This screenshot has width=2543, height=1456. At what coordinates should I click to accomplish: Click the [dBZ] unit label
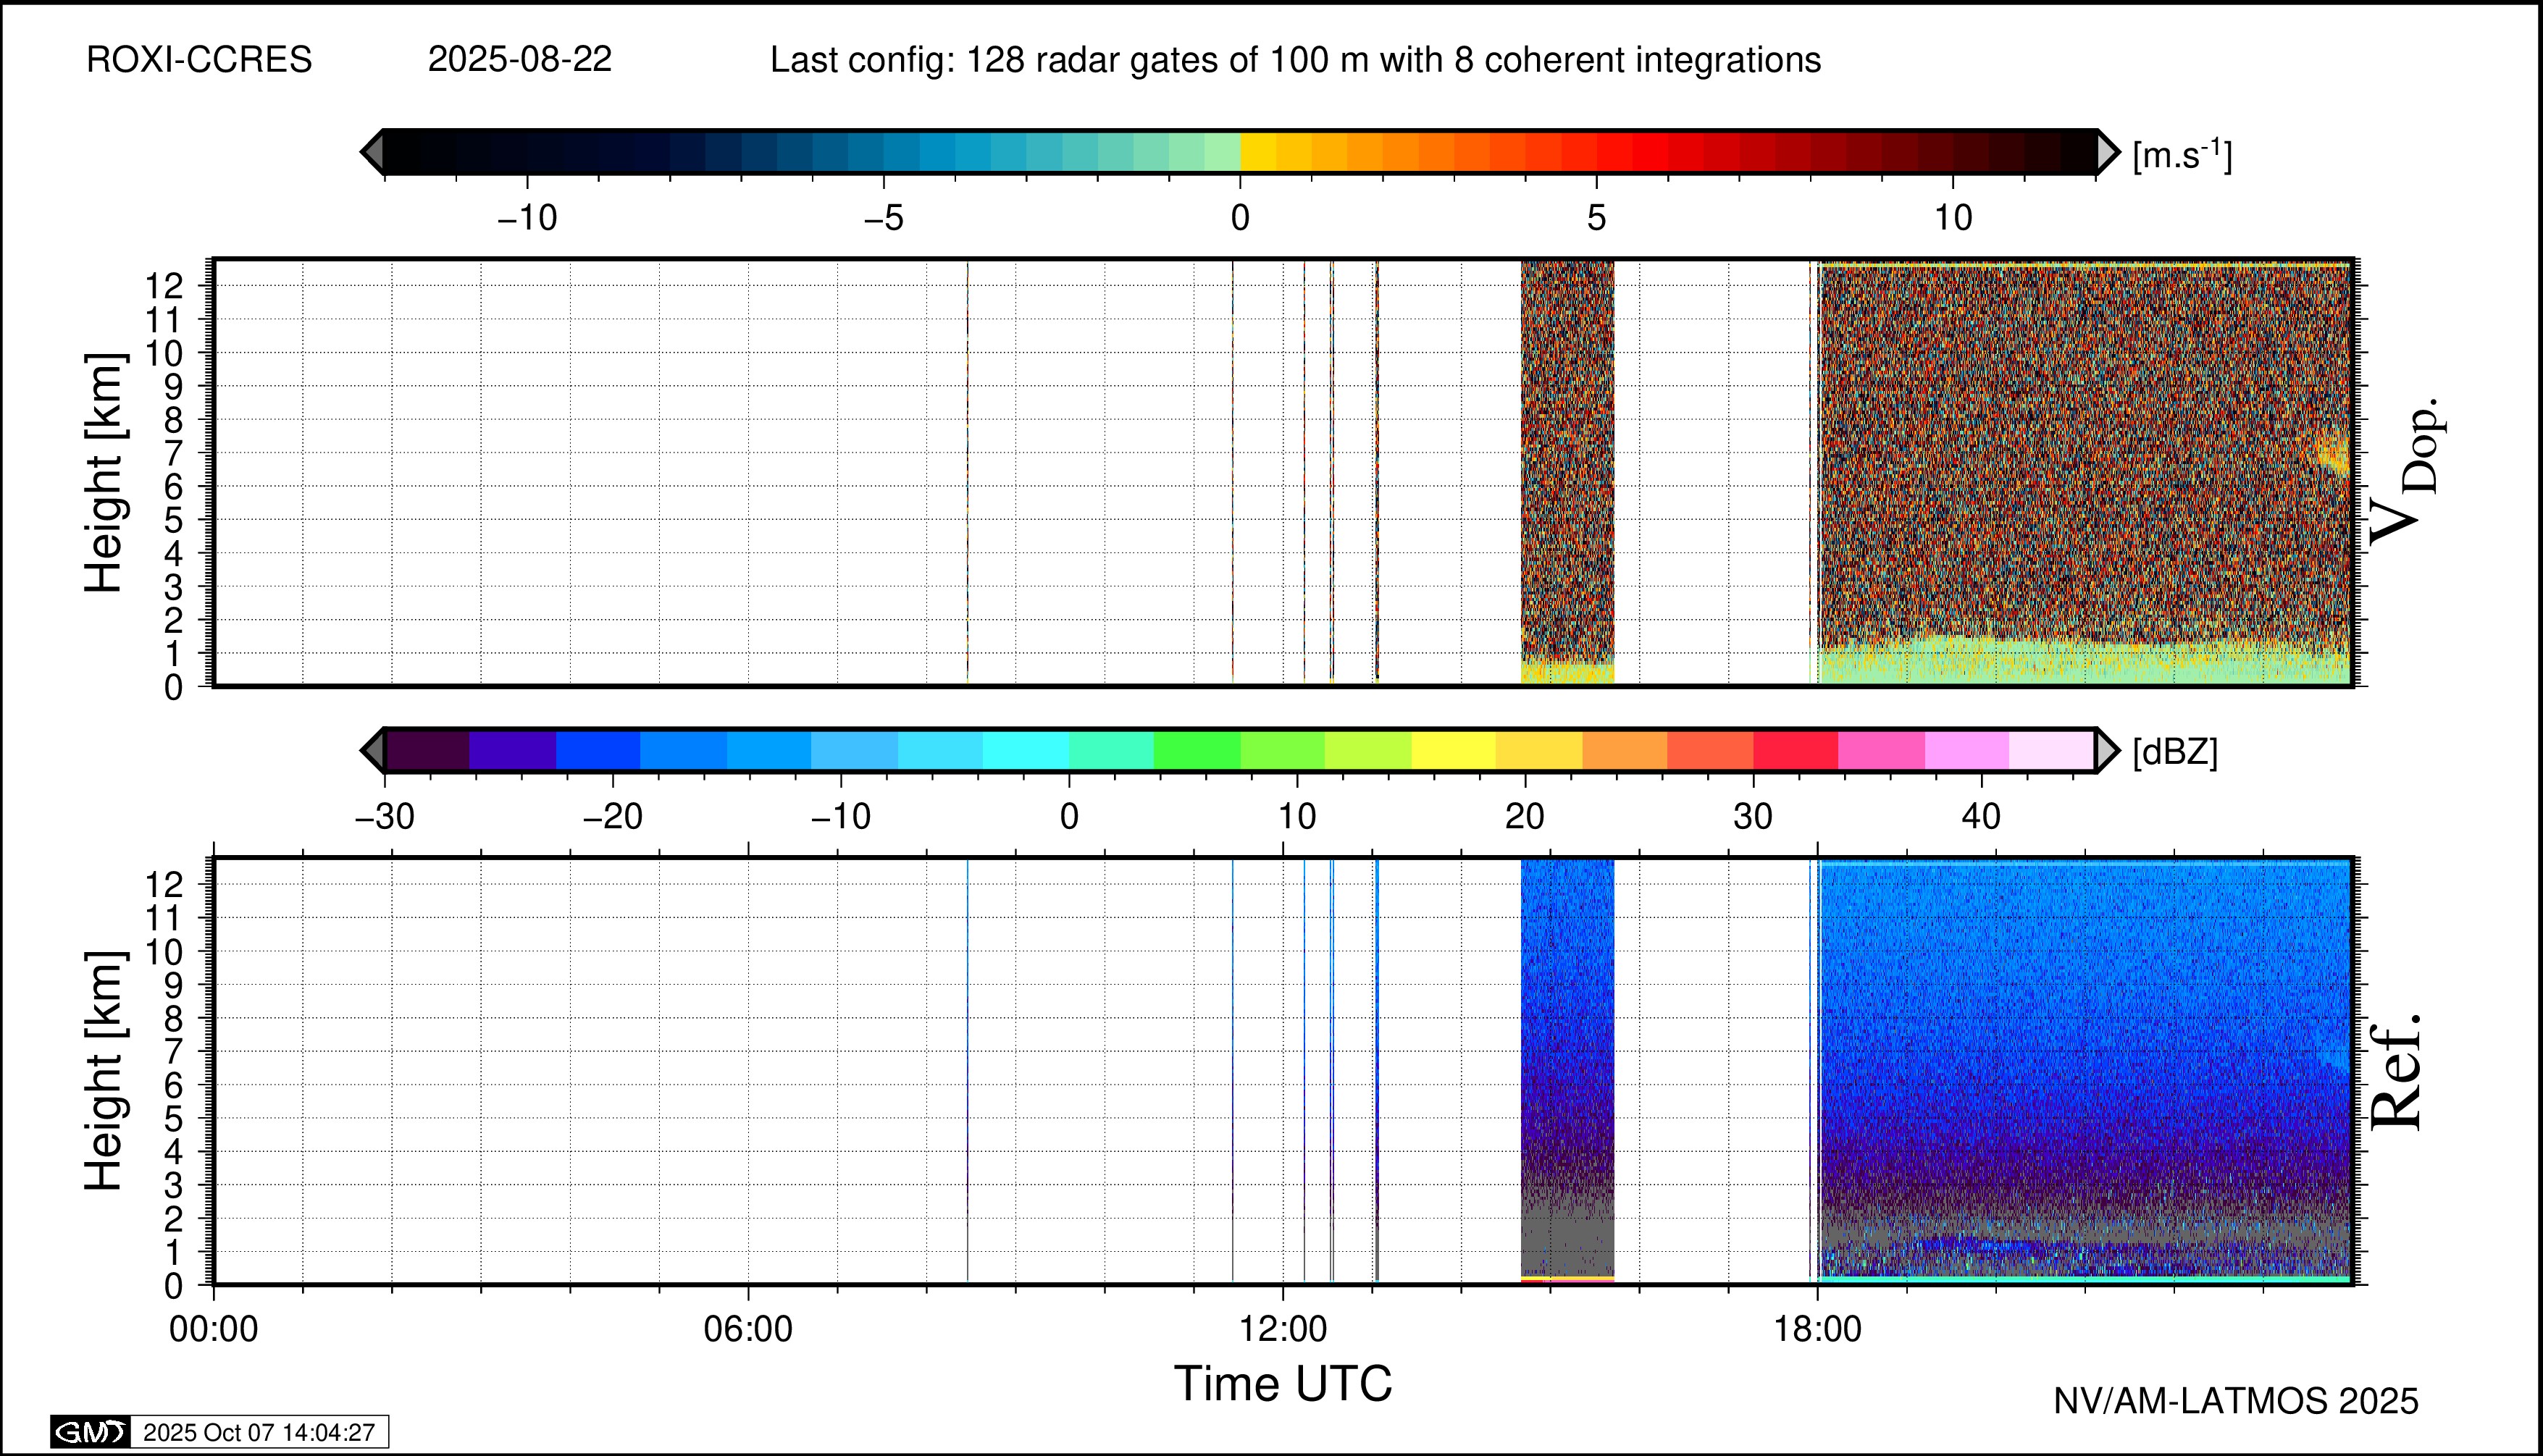point(2175,752)
